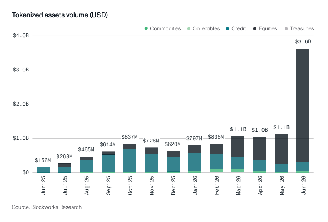The height and width of the screenshot is (222, 328).
Task: Click the $268M data label
Action: [65, 157]
